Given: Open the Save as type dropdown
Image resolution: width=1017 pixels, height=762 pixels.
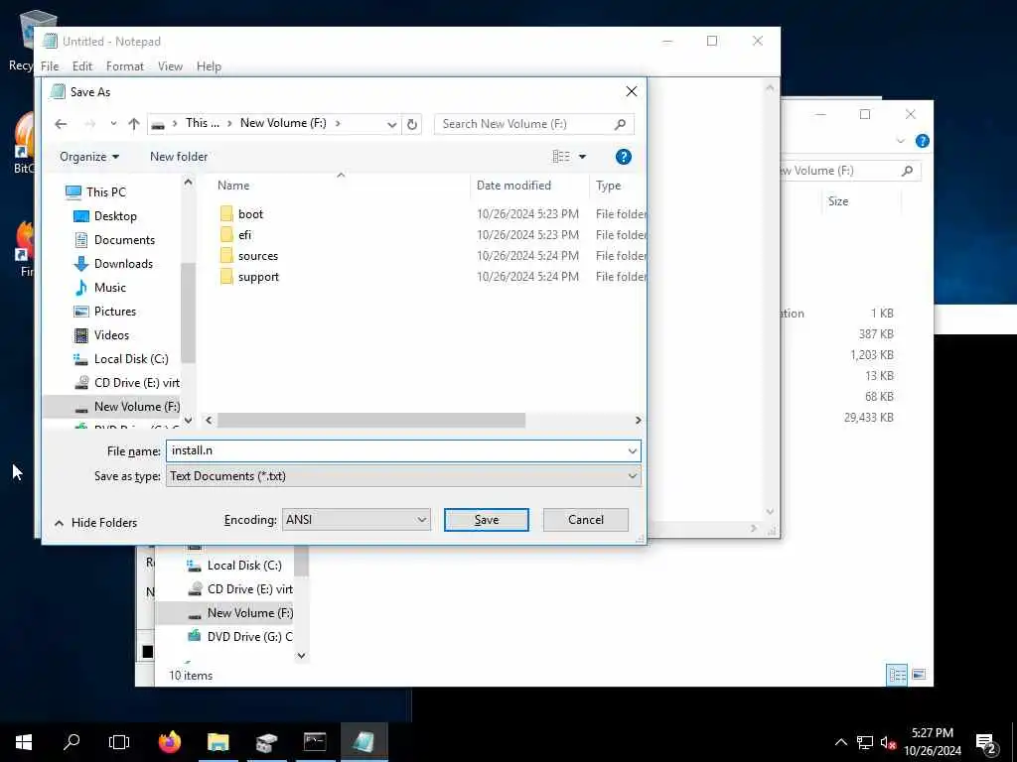Looking at the screenshot, I should pyautogui.click(x=403, y=476).
